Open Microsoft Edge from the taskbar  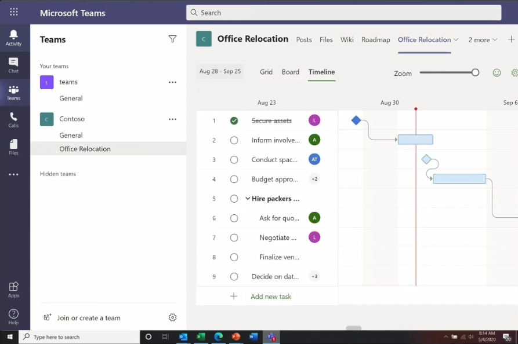tap(218, 336)
